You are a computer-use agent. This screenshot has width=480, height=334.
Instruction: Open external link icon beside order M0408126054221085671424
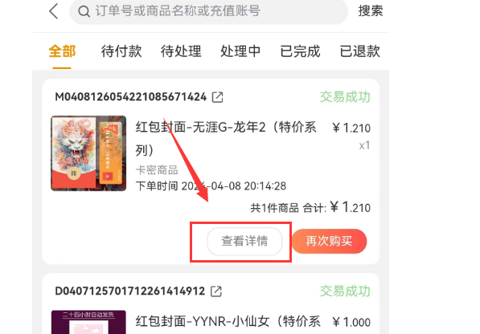[218, 97]
